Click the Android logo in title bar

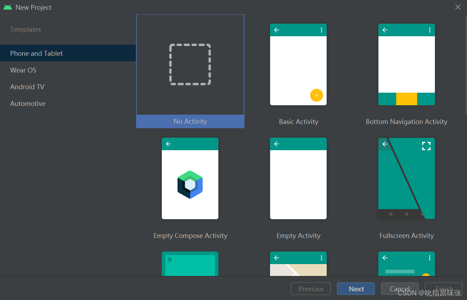point(8,7)
